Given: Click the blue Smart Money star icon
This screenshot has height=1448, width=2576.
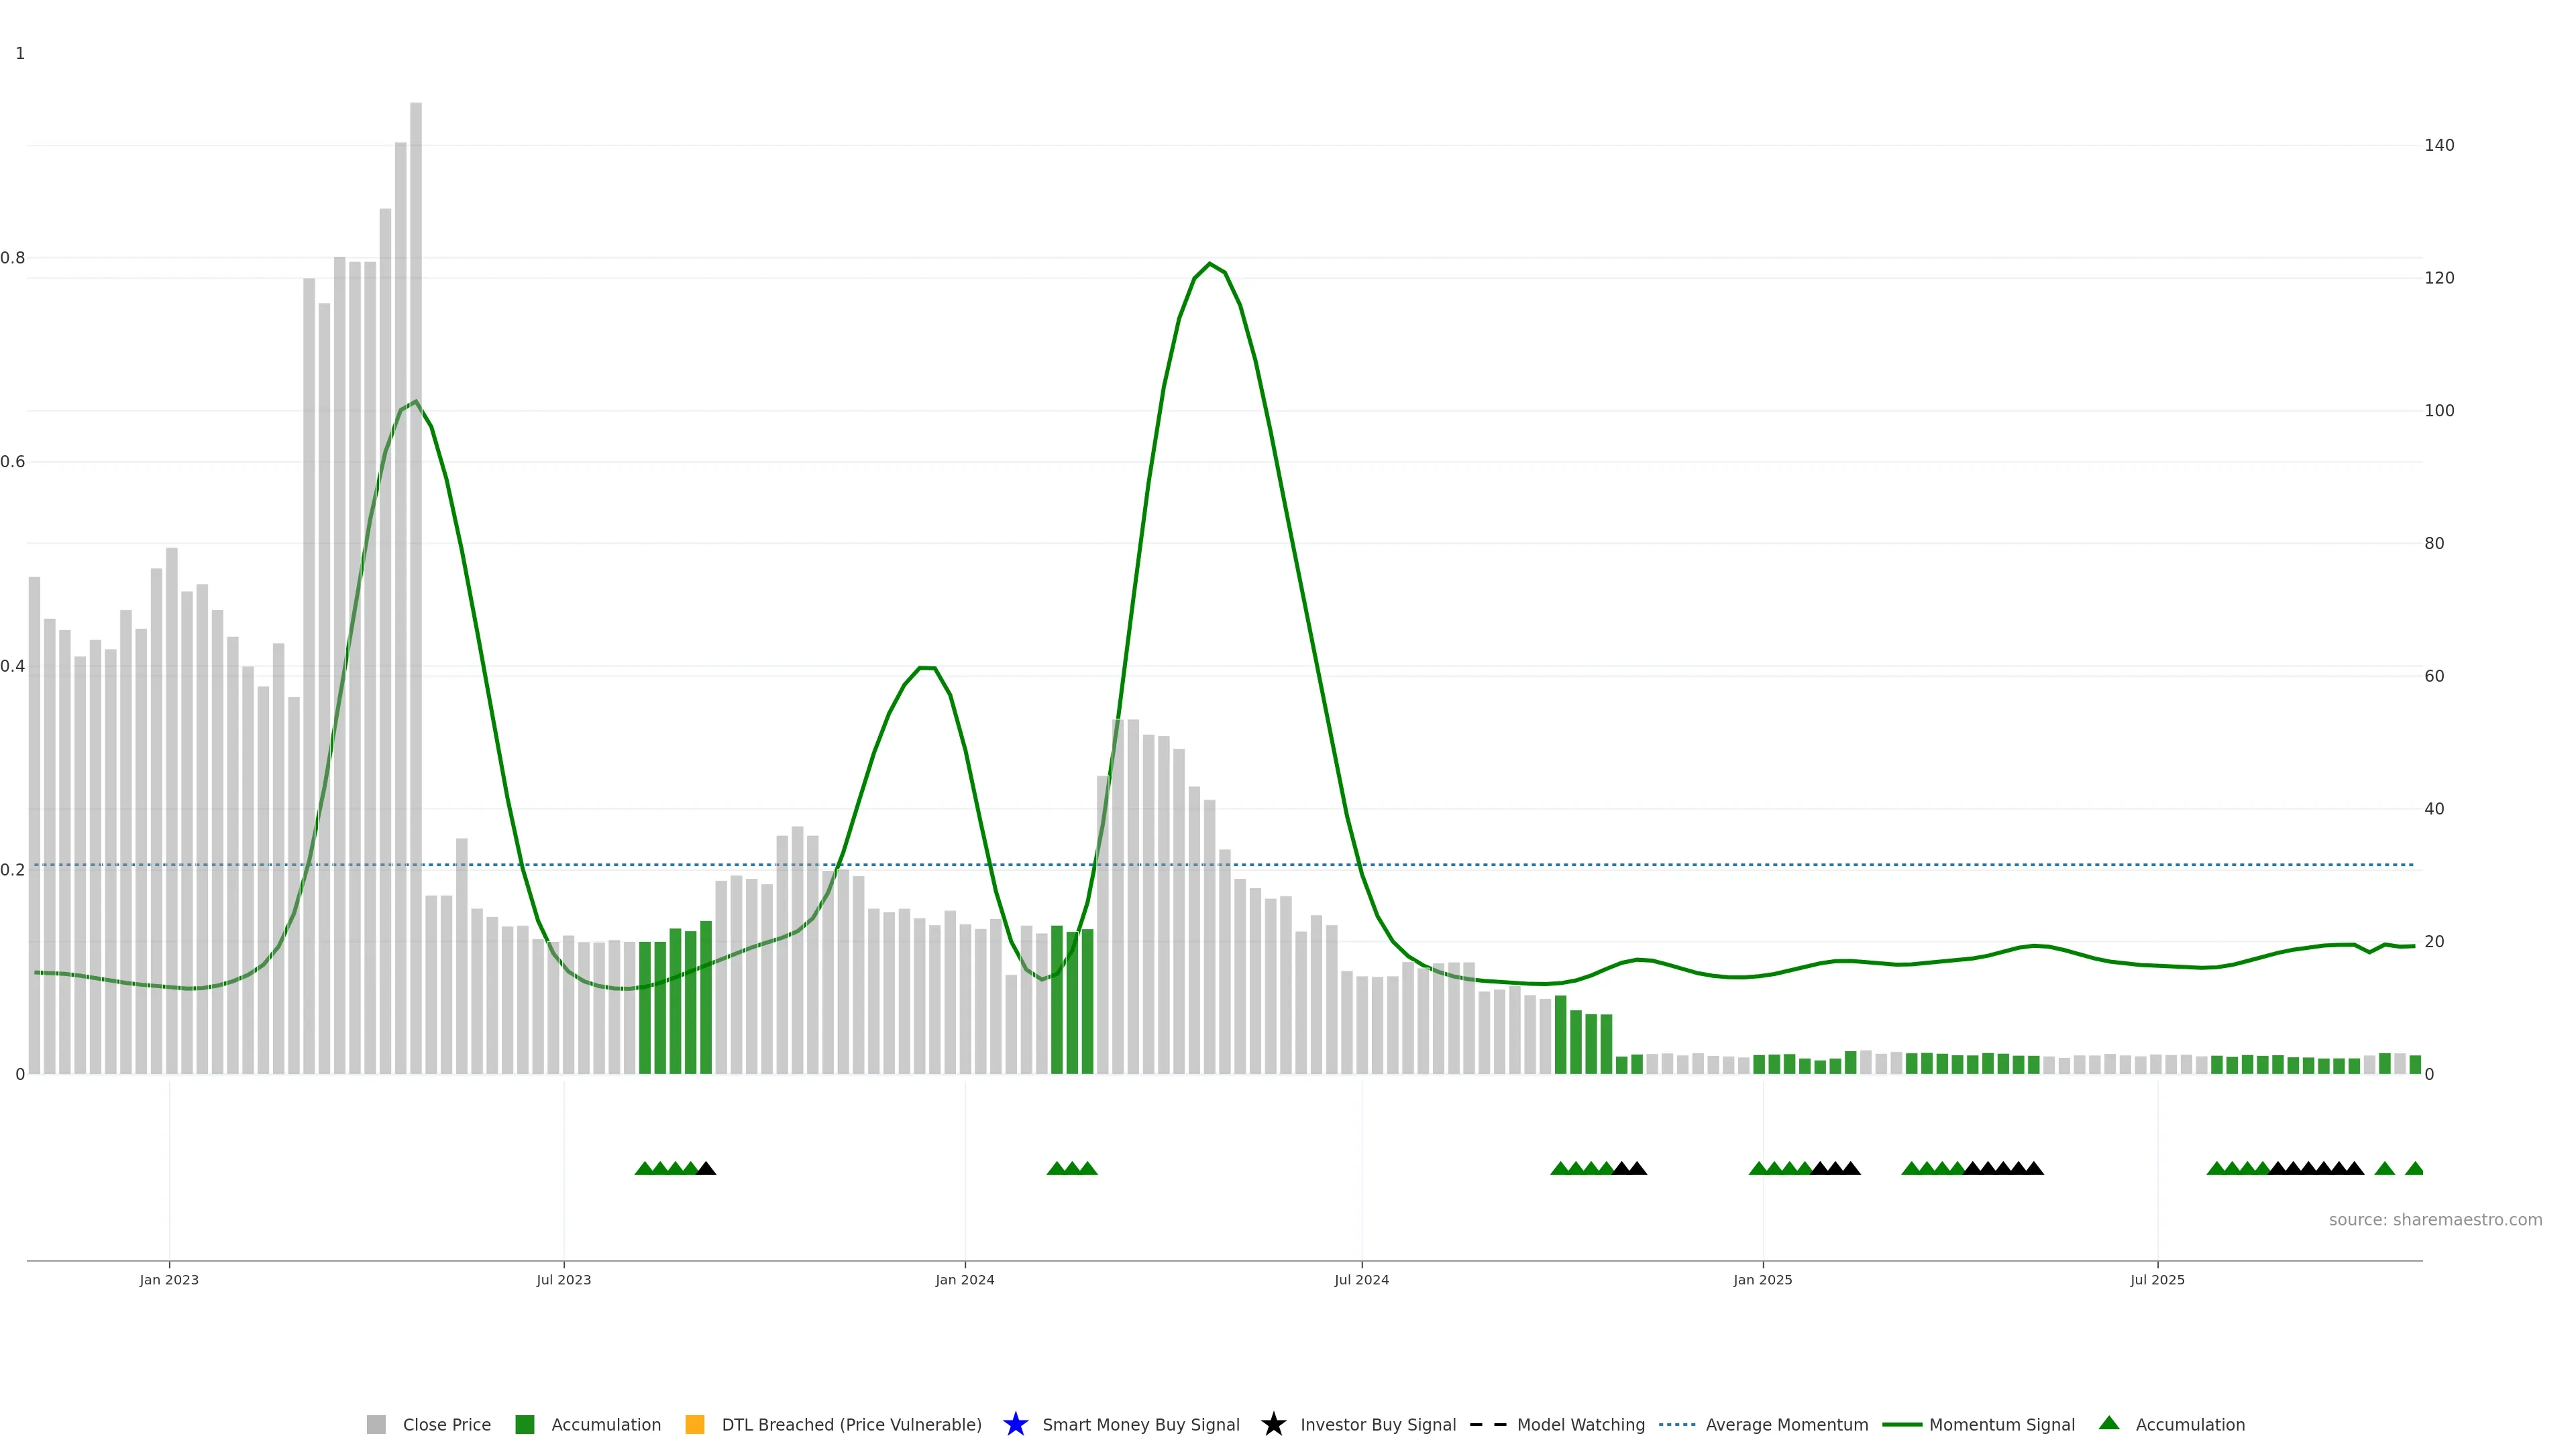Looking at the screenshot, I should coord(1015,1424).
